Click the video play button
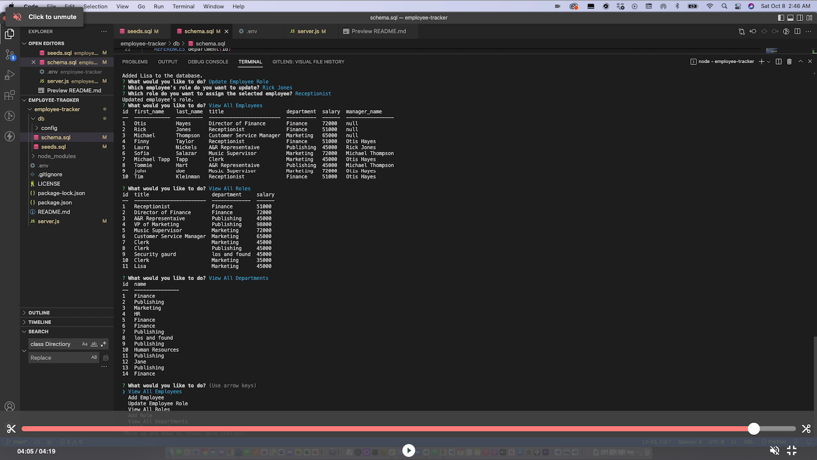Viewport: 817px width, 460px height. (x=408, y=450)
